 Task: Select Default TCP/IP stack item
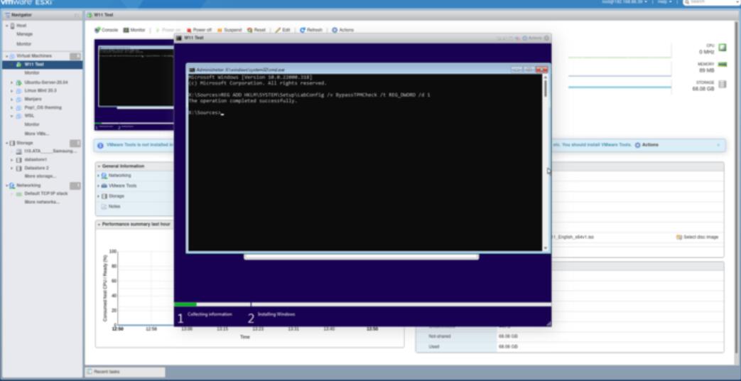coord(46,193)
